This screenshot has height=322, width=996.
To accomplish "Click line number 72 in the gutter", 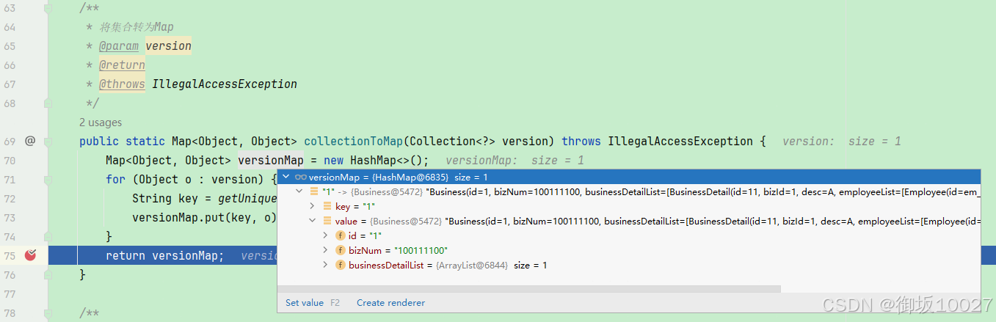I will 10,198.
